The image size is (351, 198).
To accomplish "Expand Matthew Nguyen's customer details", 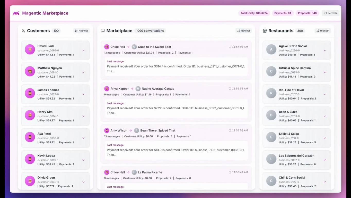I will click(x=83, y=72).
